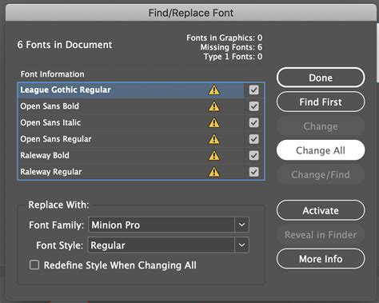Image resolution: width=379 pixels, height=303 pixels.
Task: Click the Done button
Action: point(321,78)
